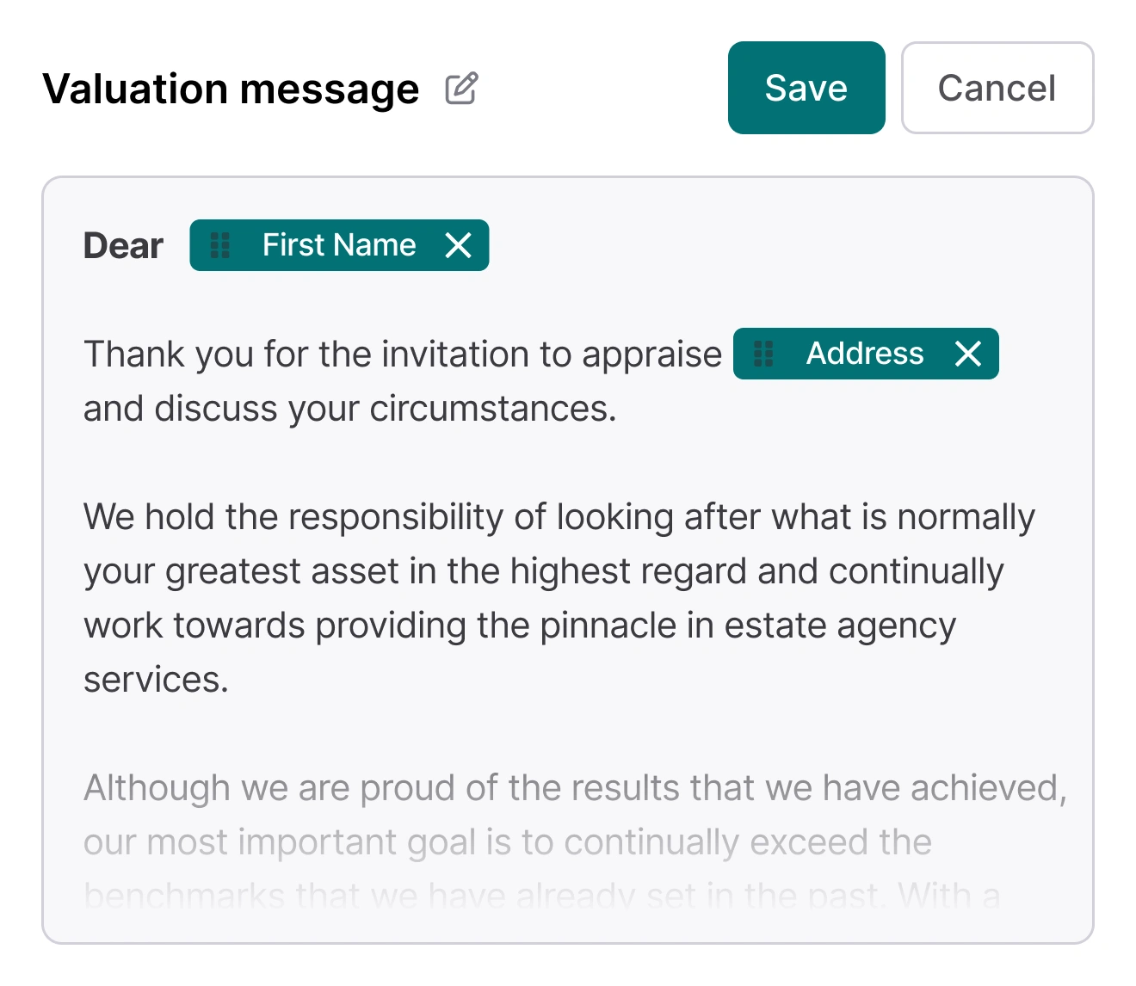
Task: Click the "Although we are proud" line
Action: point(574,788)
